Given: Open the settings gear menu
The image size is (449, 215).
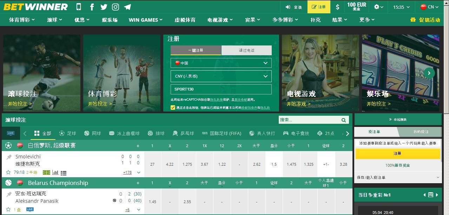Looking at the screenshot, I should [x=379, y=7].
